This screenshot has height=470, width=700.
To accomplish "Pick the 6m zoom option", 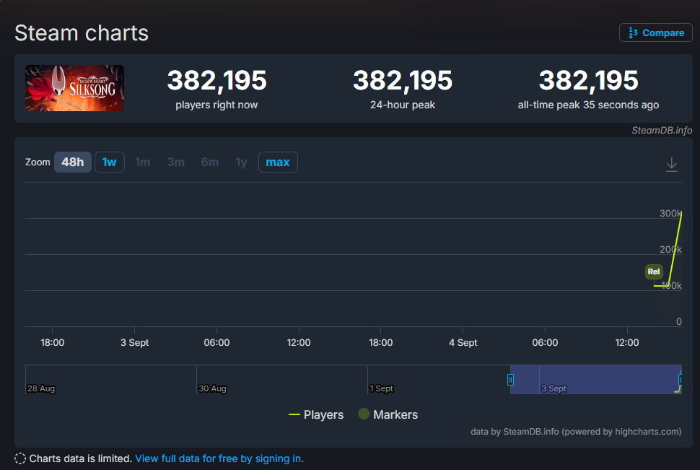I will 210,162.
